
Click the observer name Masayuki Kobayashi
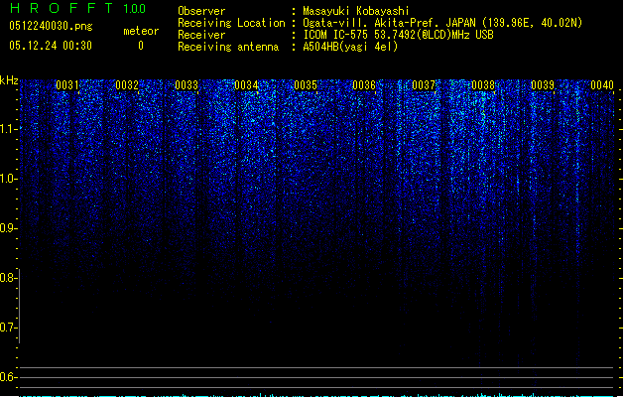click(356, 11)
